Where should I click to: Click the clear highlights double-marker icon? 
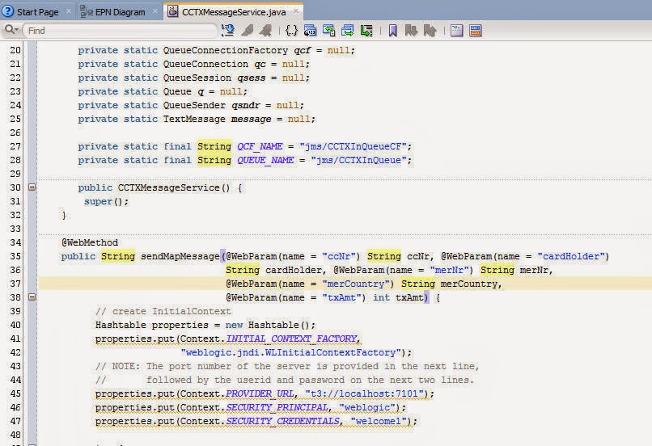pyautogui.click(x=265, y=31)
